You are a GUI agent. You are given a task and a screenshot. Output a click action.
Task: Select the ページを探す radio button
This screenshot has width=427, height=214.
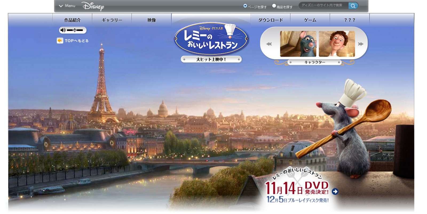245,6
